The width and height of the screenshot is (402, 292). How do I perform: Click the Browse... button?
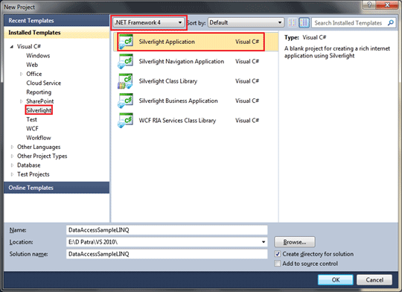click(x=295, y=242)
